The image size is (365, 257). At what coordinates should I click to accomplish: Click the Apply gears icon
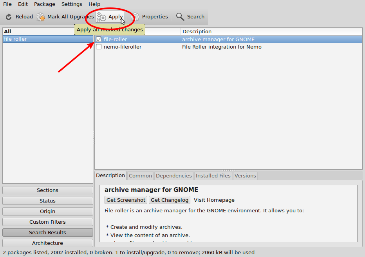tap(101, 17)
